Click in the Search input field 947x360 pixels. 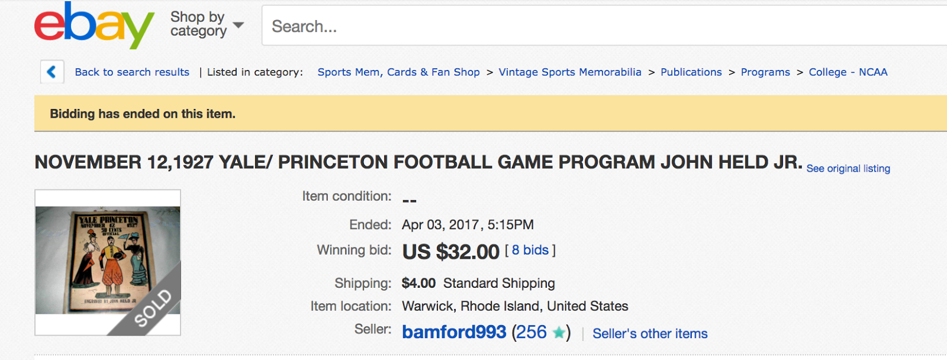(592, 26)
